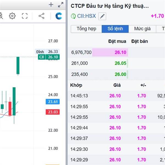Click the pencil edit icon beside CII:HSX

102,16
